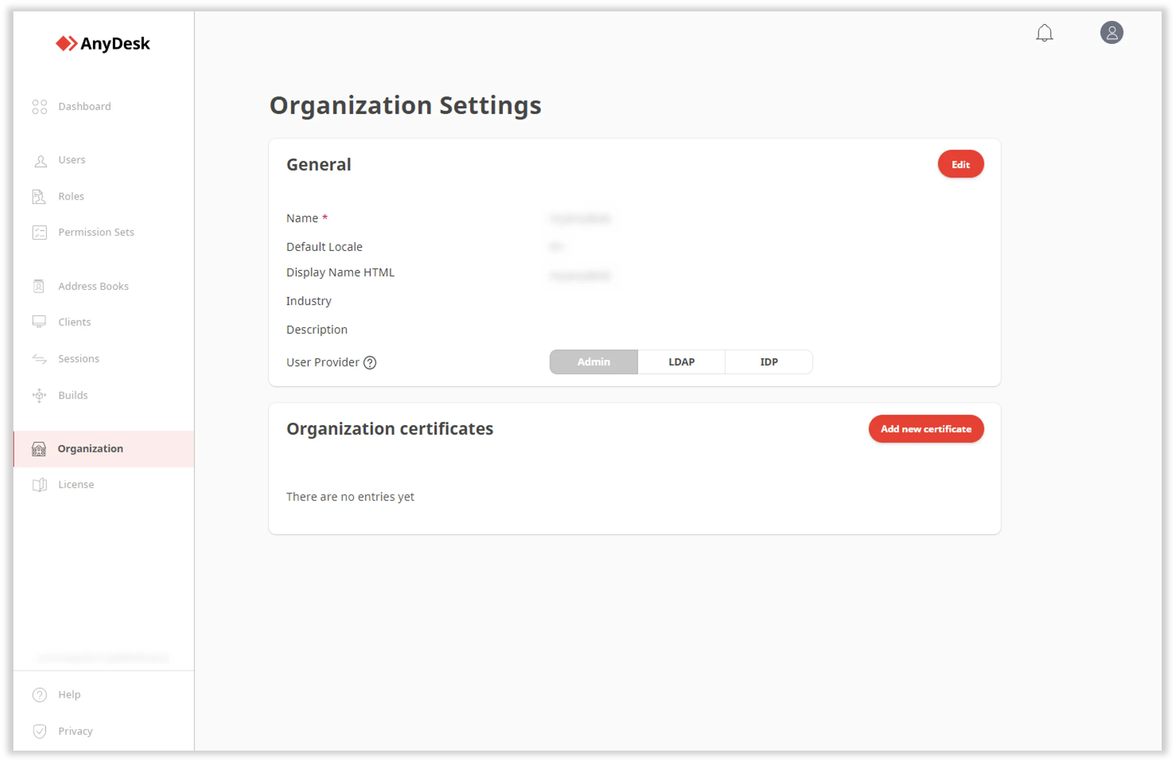Edit the General organization settings

pyautogui.click(x=960, y=164)
